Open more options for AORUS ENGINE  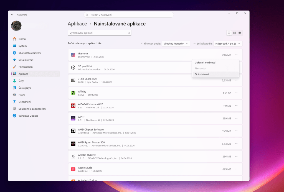pyautogui.click(x=236, y=156)
